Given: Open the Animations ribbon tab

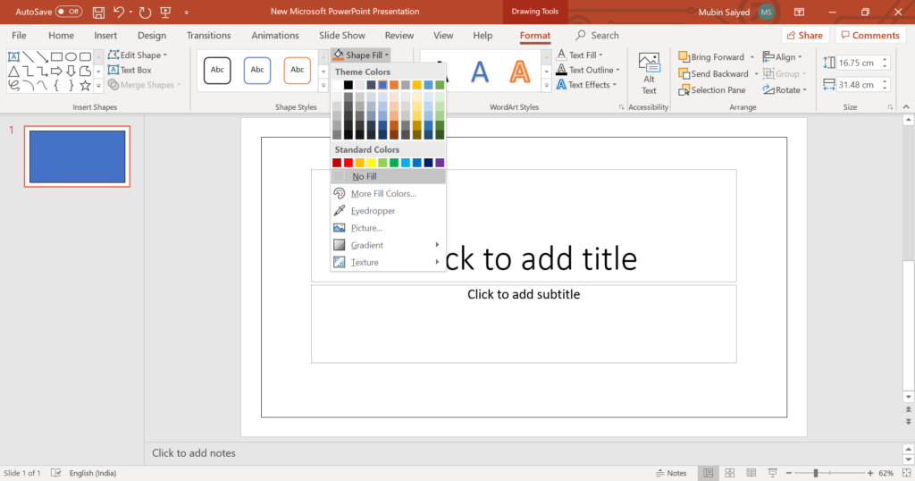Looking at the screenshot, I should pyautogui.click(x=274, y=36).
